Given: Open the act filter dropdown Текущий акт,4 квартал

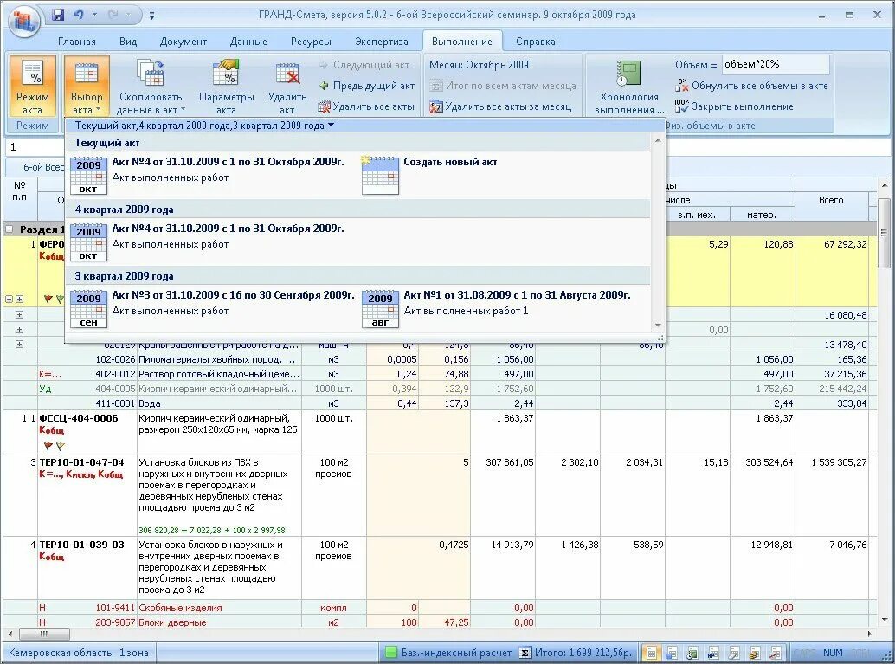Looking at the screenshot, I should [204, 126].
